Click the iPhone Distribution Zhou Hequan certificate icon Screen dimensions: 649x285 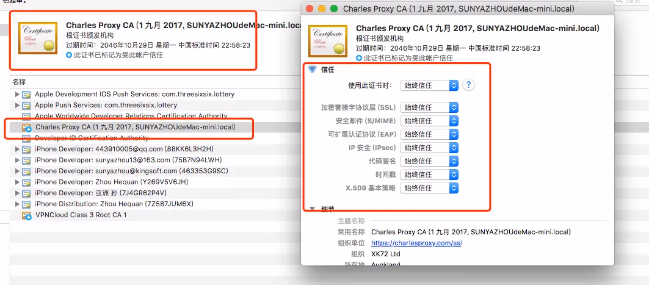pyautogui.click(x=27, y=204)
